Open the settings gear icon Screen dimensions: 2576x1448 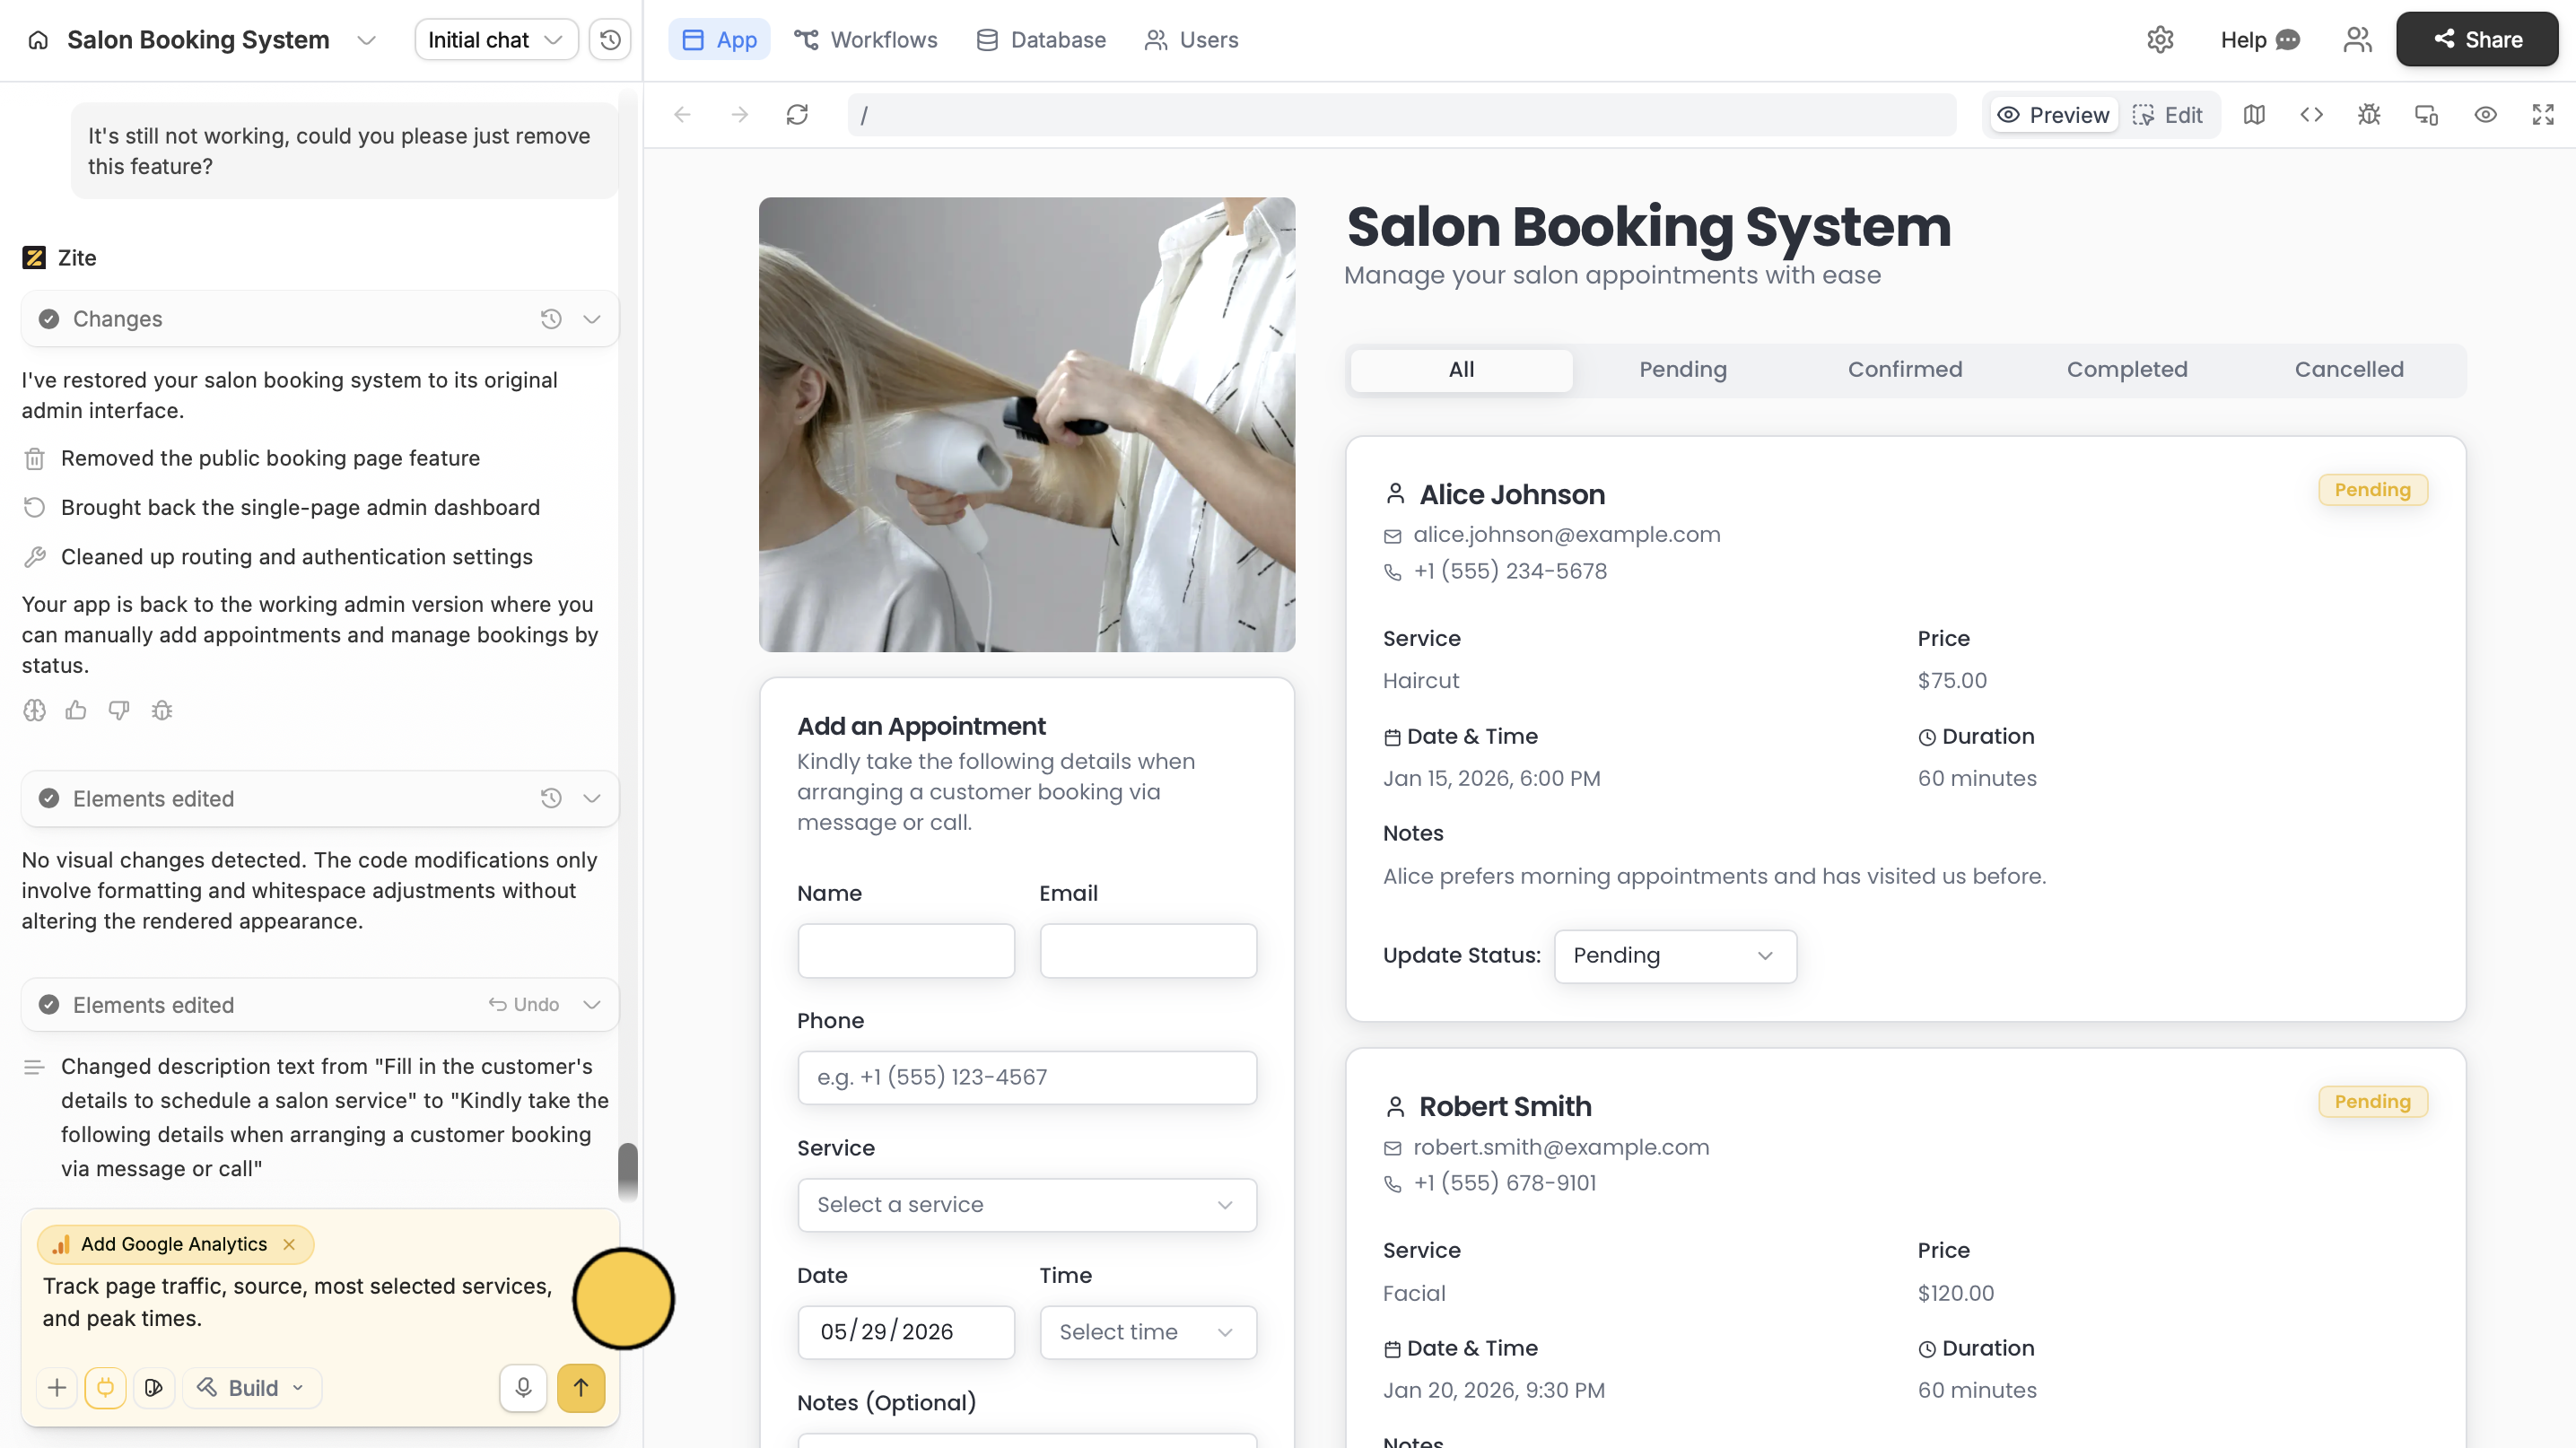(x=2160, y=40)
